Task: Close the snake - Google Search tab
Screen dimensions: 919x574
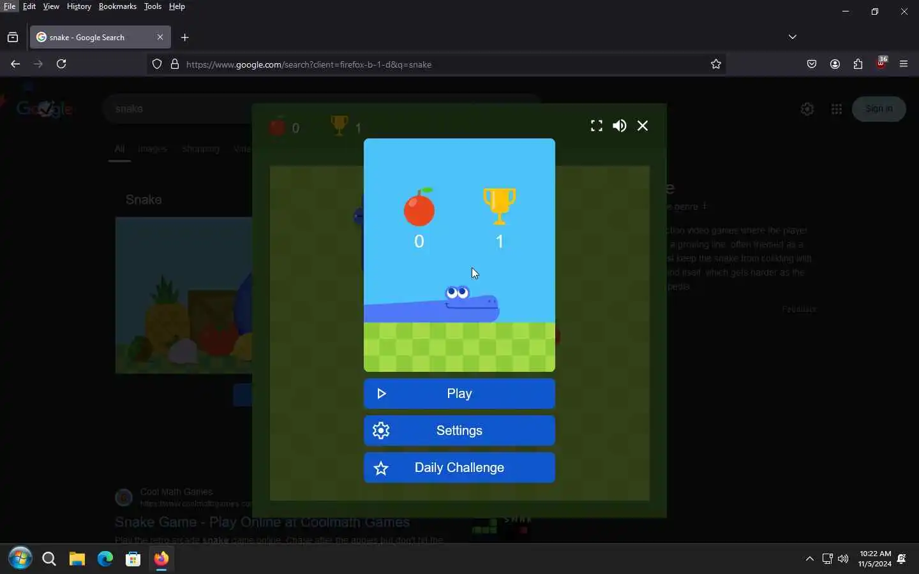Action: pos(160,37)
